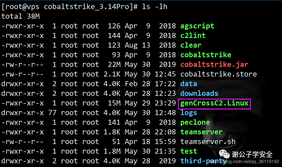Screen dimensions: 282x167
Task: Click the green teamserver executable name
Action: (202, 132)
